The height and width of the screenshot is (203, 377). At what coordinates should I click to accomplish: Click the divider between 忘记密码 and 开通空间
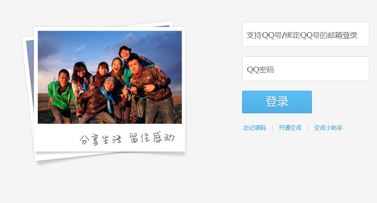coord(272,128)
